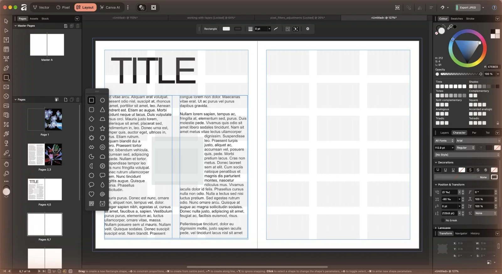Select the Node tool
The image size is (502, 274).
[6, 30]
